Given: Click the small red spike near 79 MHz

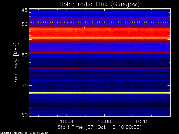Looking at the screenshot, I should coord(104,111).
